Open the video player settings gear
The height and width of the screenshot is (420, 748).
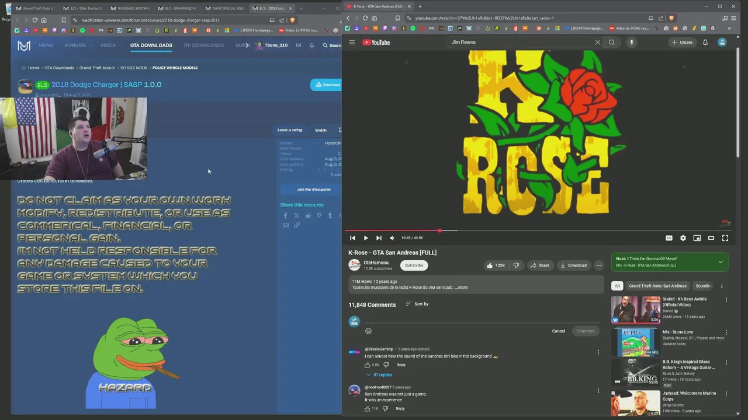(x=683, y=238)
